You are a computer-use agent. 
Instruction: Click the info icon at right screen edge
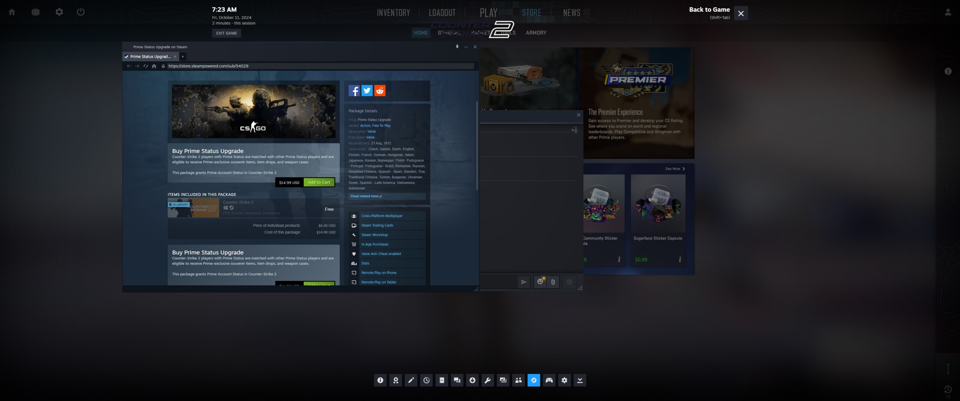948,71
